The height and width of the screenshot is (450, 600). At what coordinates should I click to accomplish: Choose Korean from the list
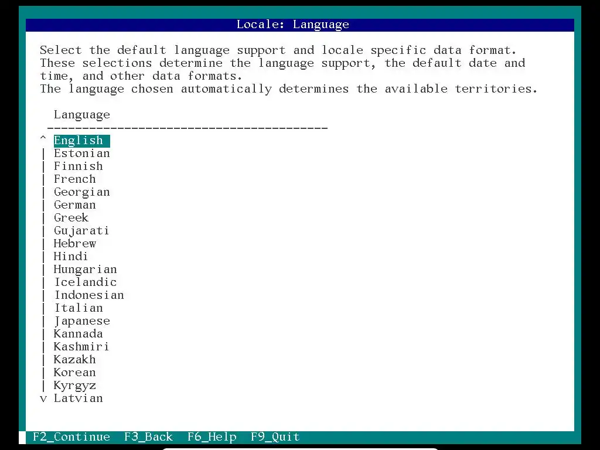tap(74, 372)
